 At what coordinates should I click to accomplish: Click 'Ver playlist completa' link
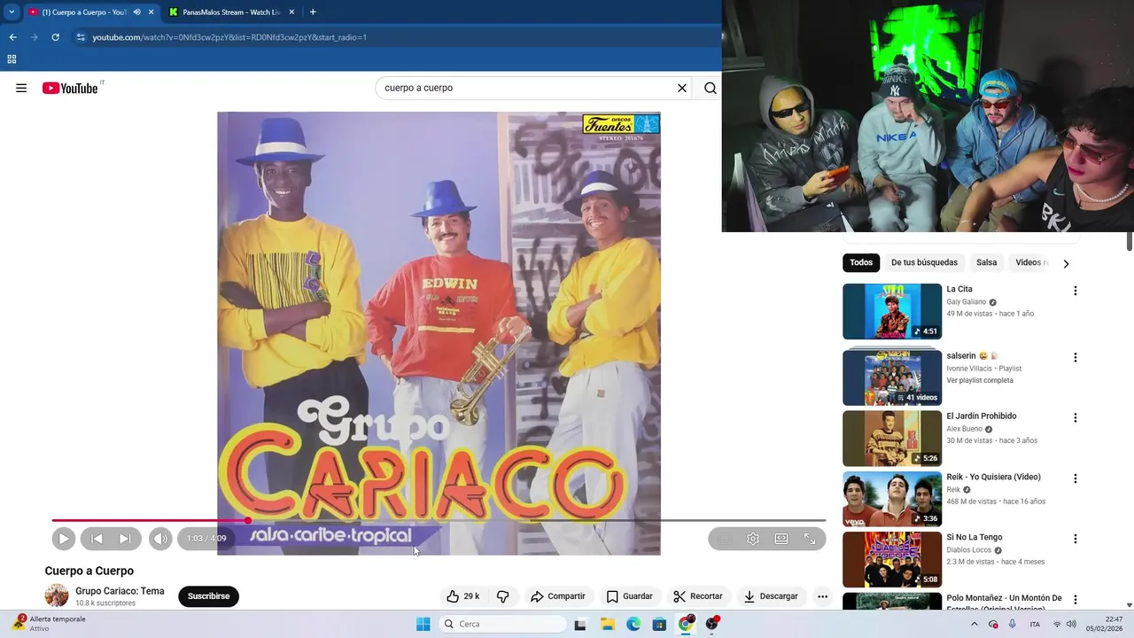[980, 380]
